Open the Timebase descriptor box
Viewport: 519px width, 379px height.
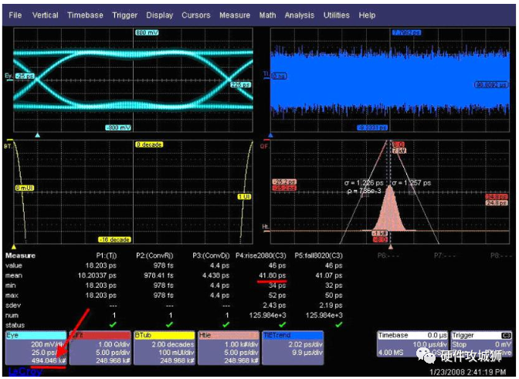point(412,344)
